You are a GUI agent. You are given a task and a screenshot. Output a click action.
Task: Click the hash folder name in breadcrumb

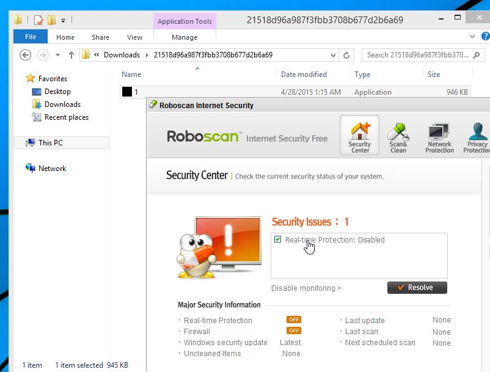(x=213, y=55)
